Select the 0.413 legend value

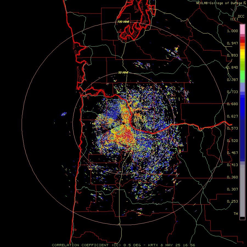tap(232, 165)
